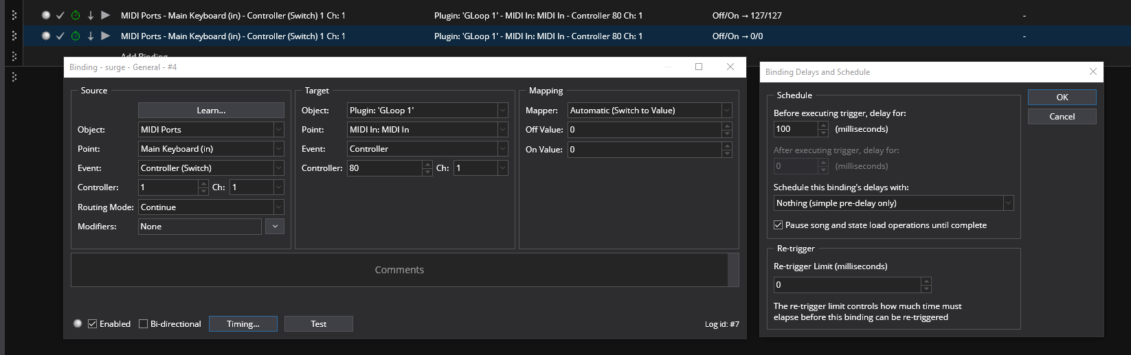Expand the Routing Mode dropdown
Image resolution: width=1131 pixels, height=355 pixels.
pyautogui.click(x=278, y=207)
